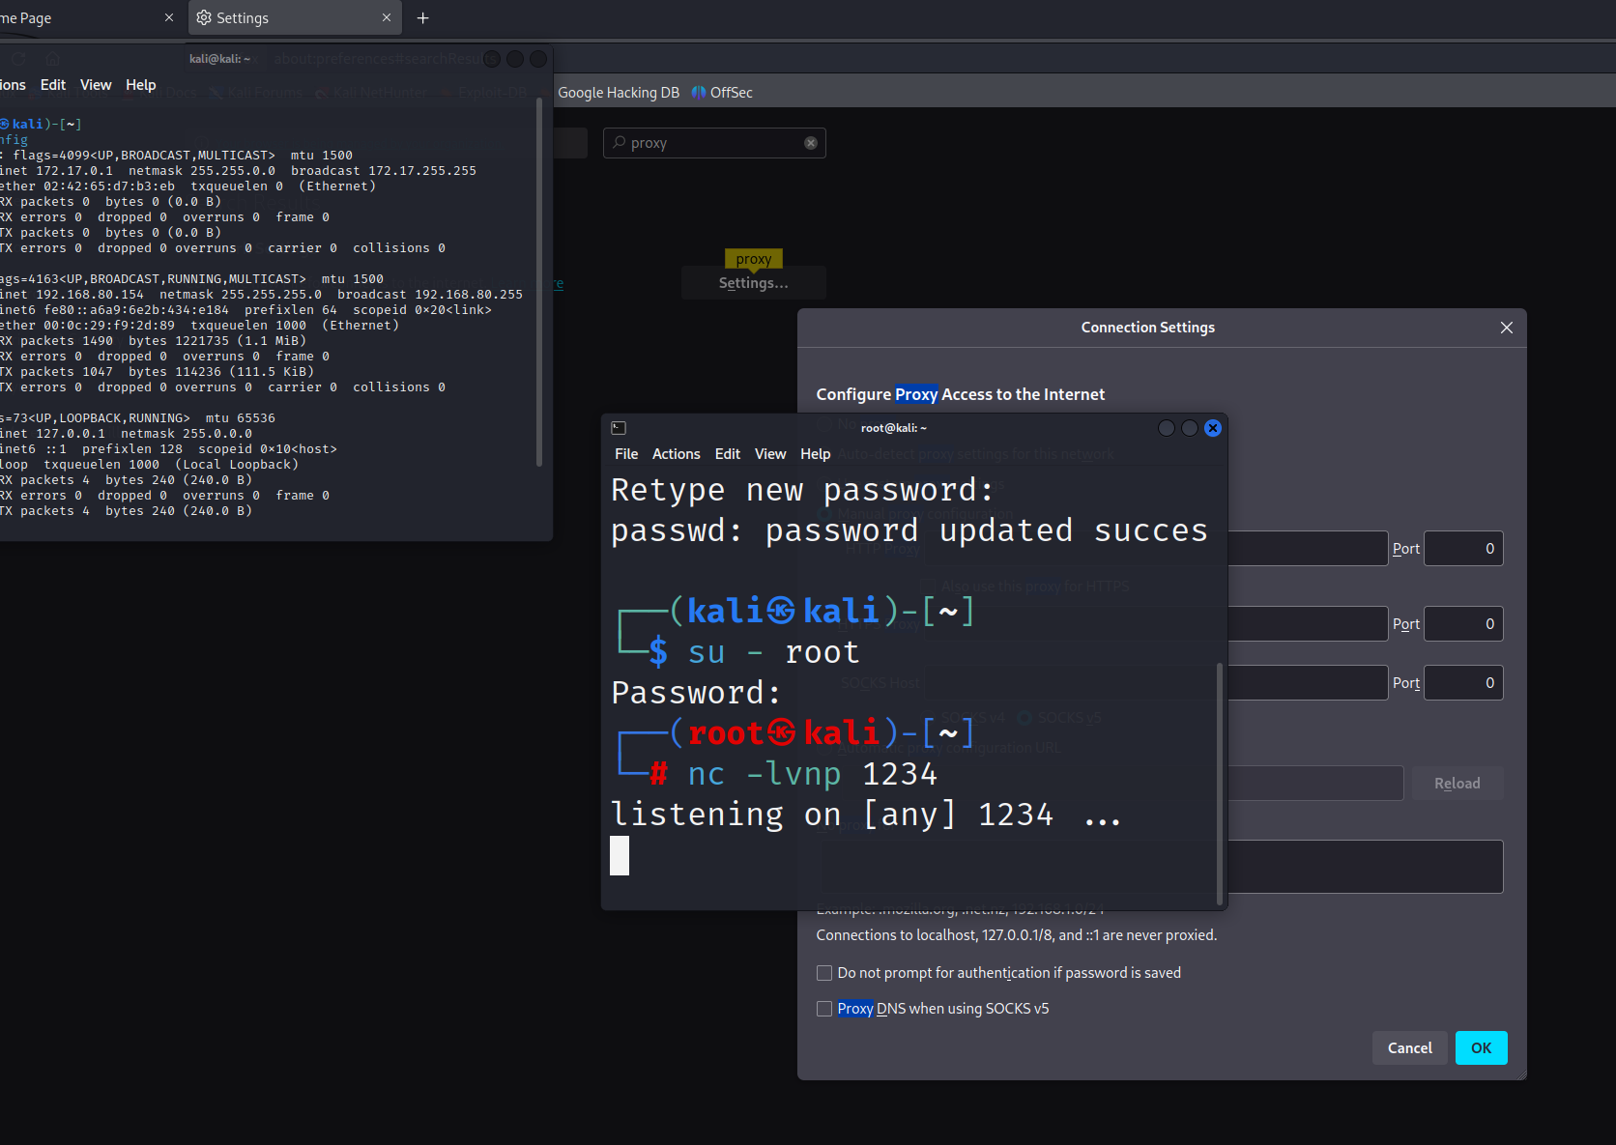Viewport: 1616px width, 1145px height.
Task: Click OK in Connection Settings
Action: [1482, 1048]
